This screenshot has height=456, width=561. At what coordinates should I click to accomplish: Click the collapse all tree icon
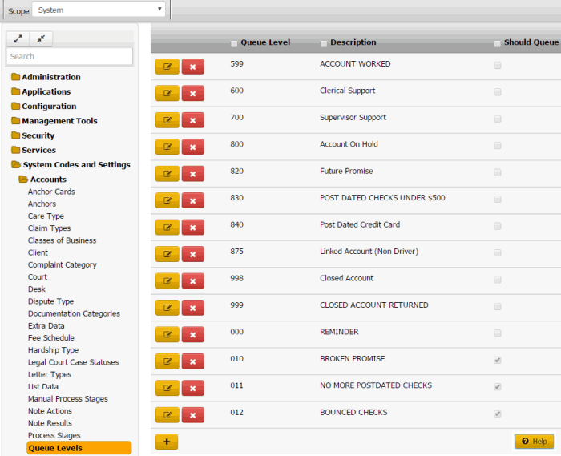pos(41,38)
